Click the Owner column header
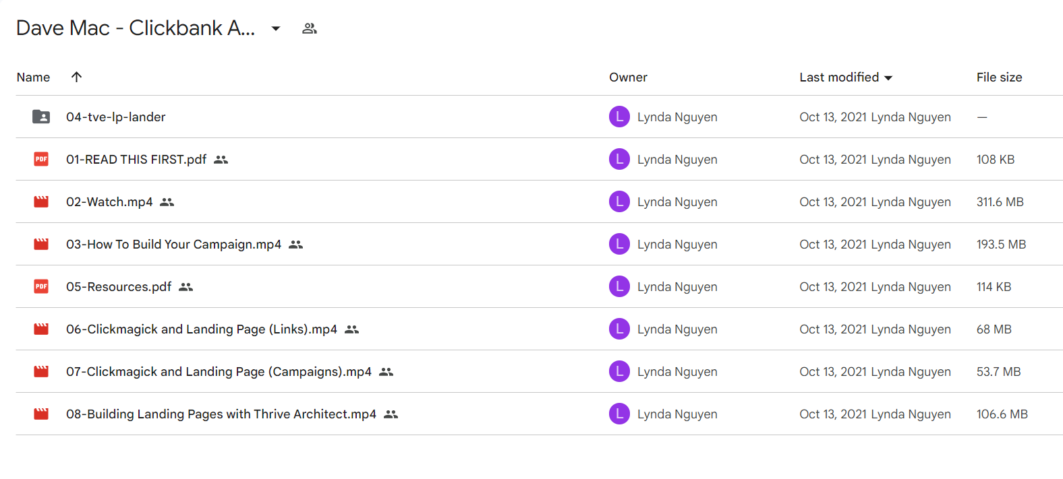 tap(628, 77)
